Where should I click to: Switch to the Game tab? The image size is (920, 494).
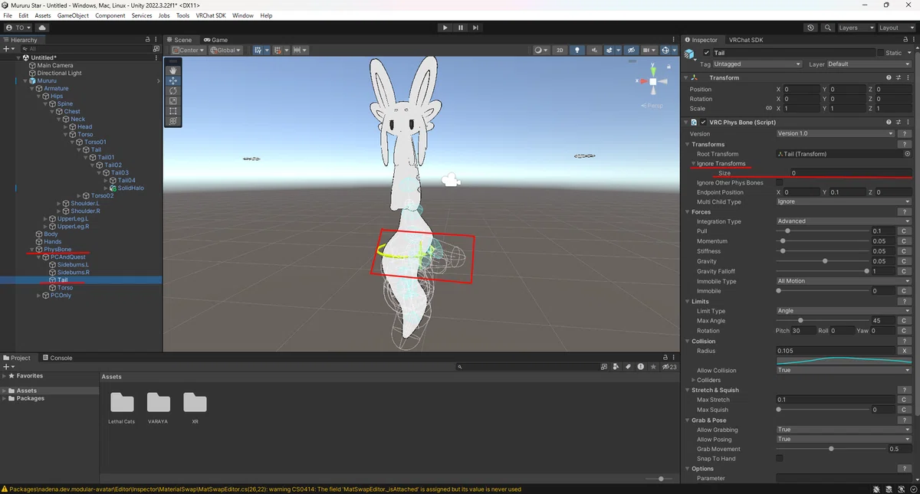[x=215, y=40]
